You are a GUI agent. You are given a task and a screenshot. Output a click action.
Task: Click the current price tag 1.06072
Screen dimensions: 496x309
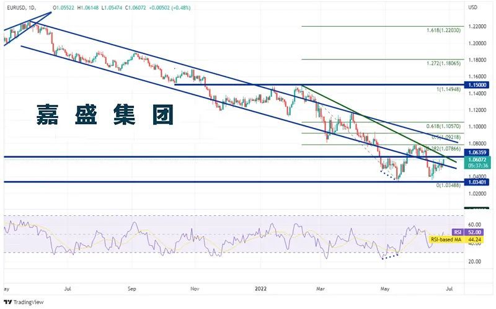[476, 160]
